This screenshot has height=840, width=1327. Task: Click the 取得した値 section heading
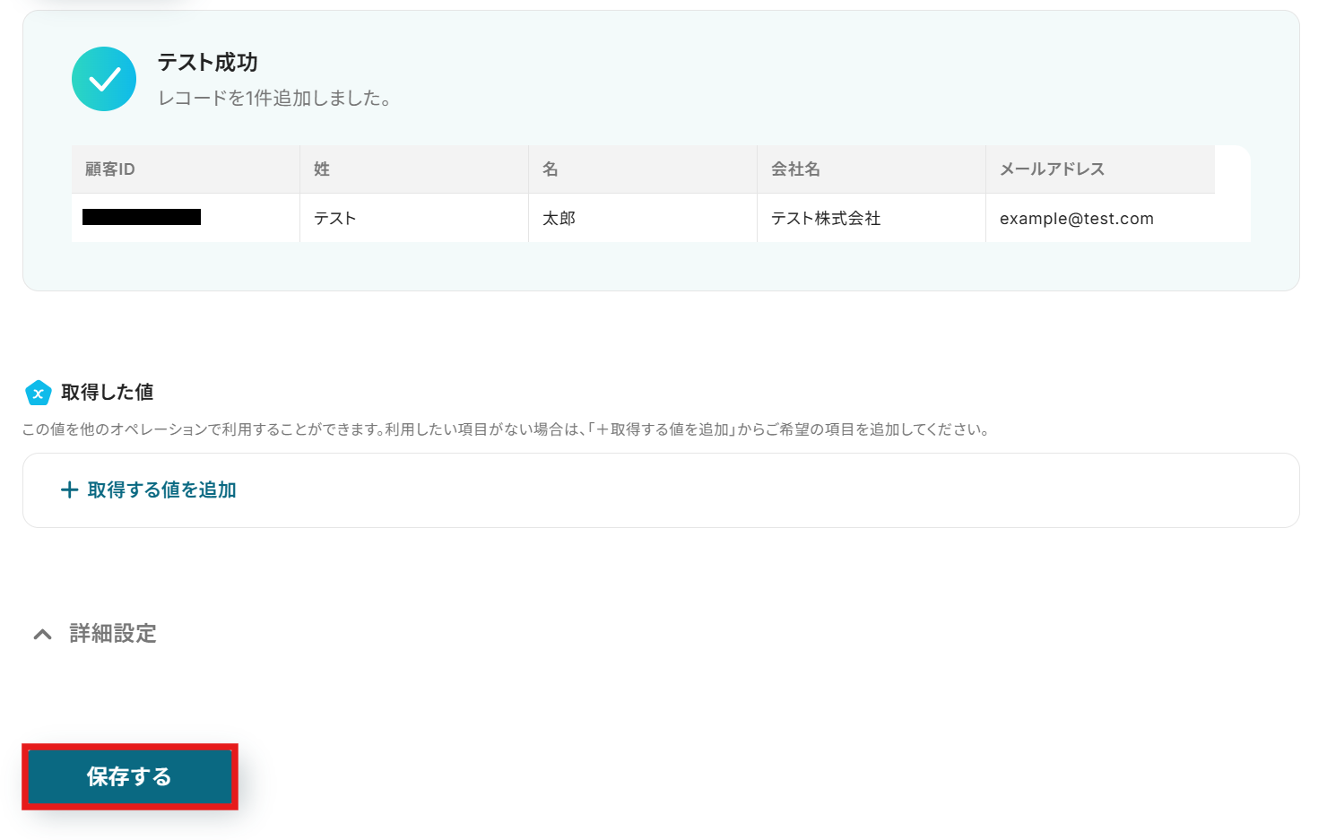tap(108, 393)
